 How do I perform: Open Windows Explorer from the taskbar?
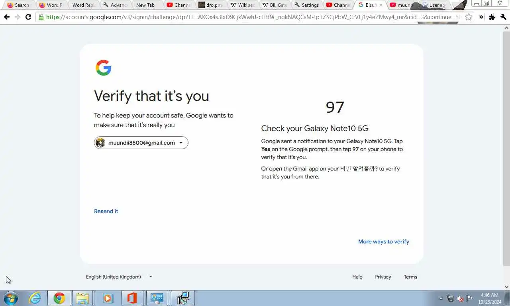(83, 298)
